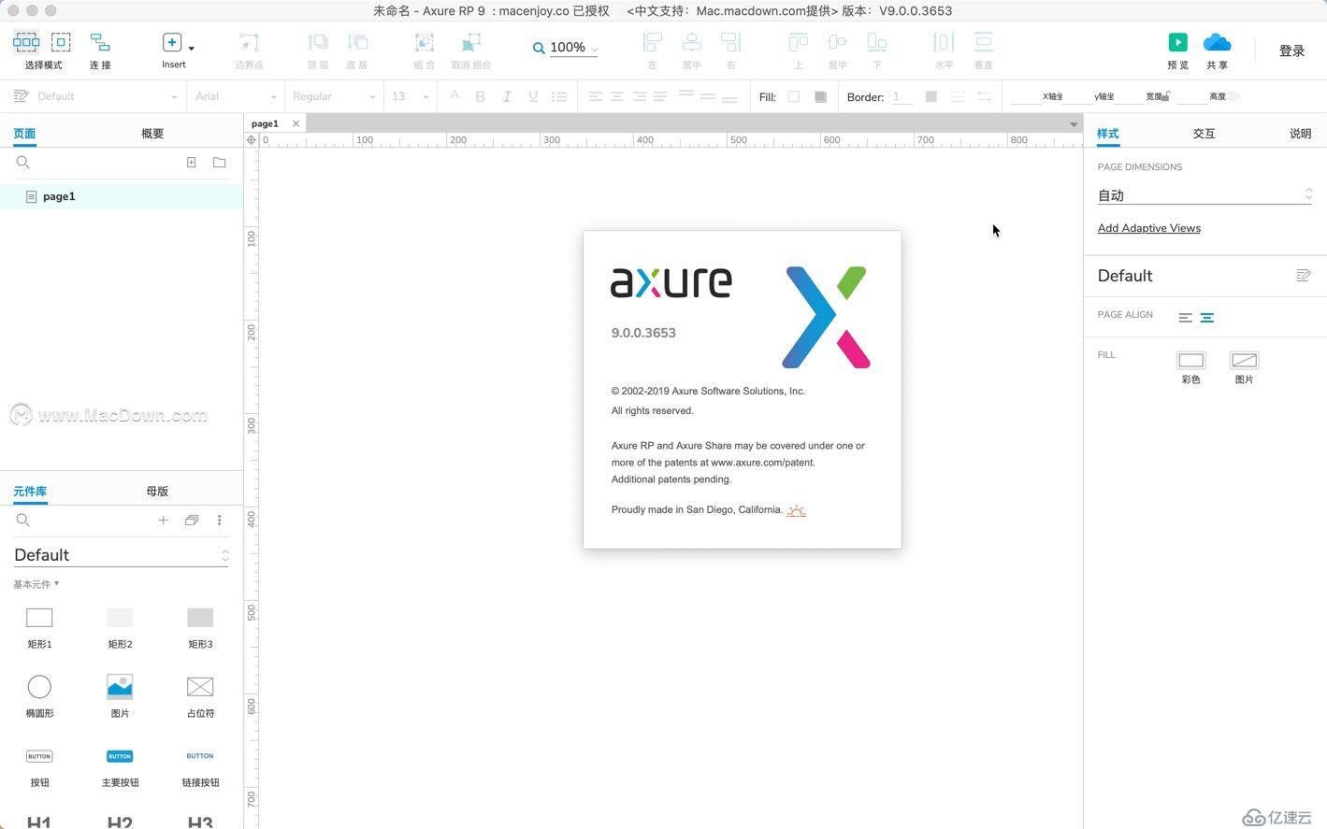
Task: Open the Regular font weight dropdown
Action: point(333,96)
